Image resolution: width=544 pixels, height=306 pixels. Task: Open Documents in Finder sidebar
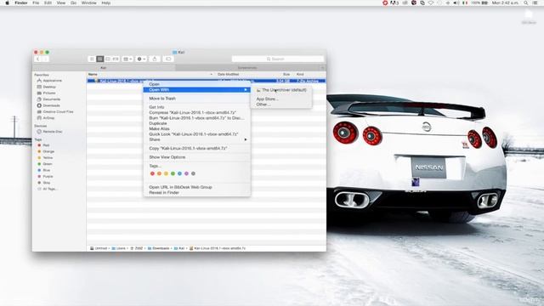point(51,99)
